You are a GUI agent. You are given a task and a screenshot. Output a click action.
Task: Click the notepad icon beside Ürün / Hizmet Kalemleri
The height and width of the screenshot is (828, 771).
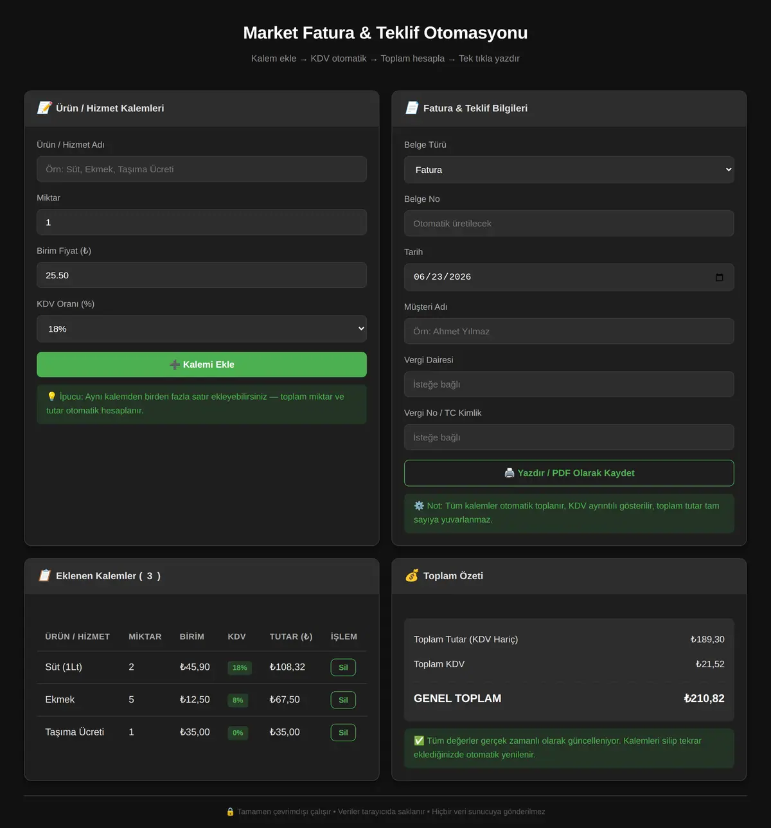[x=44, y=108]
